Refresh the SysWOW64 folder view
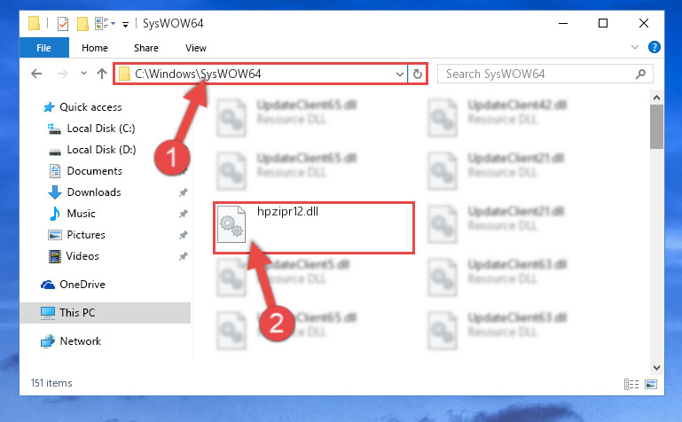The image size is (682, 422). [x=417, y=74]
